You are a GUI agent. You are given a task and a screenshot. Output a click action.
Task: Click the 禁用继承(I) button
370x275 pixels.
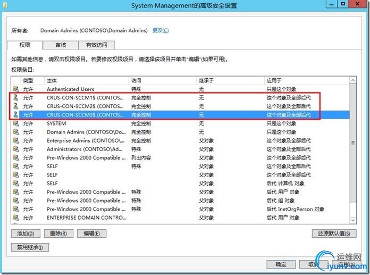[x=30, y=247]
